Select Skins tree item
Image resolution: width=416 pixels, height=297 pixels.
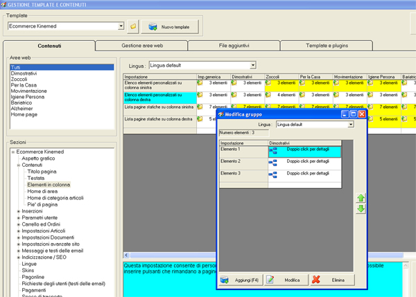tap(28, 271)
